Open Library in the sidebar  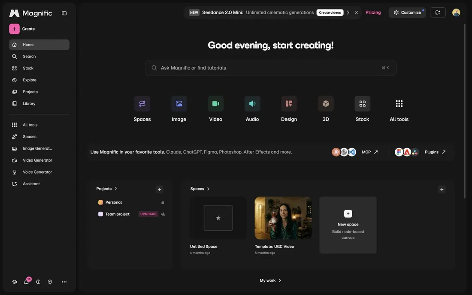click(x=39, y=103)
